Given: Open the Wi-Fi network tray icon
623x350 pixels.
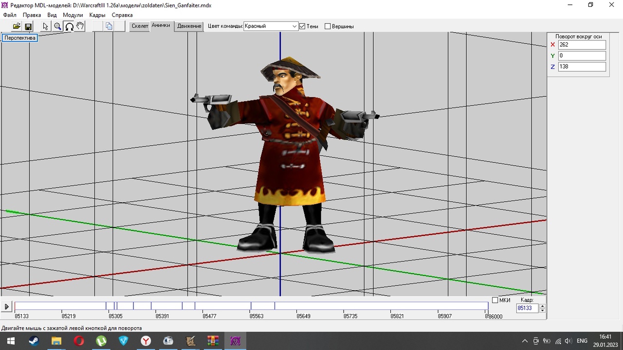Looking at the screenshot, I should coord(558,341).
